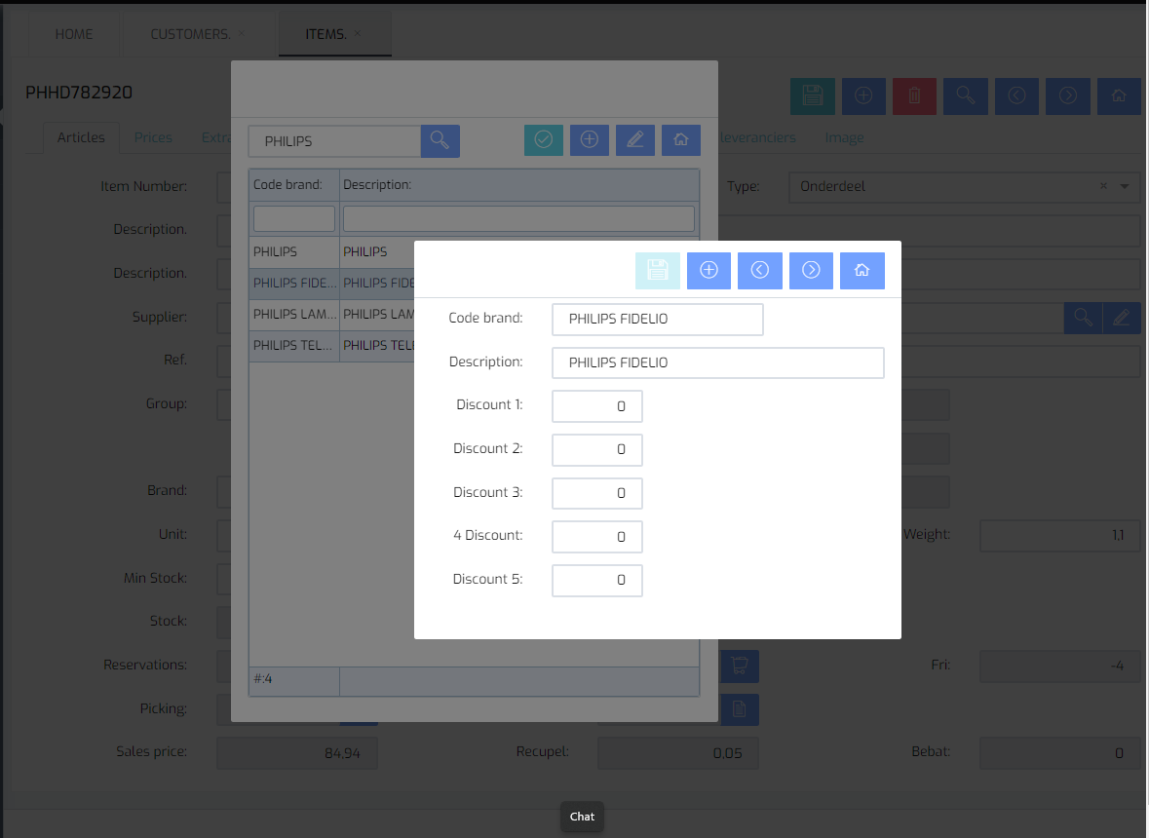Viewport: 1149px width, 838px height.
Task: Edit supplier with pencil icon
Action: (1121, 318)
